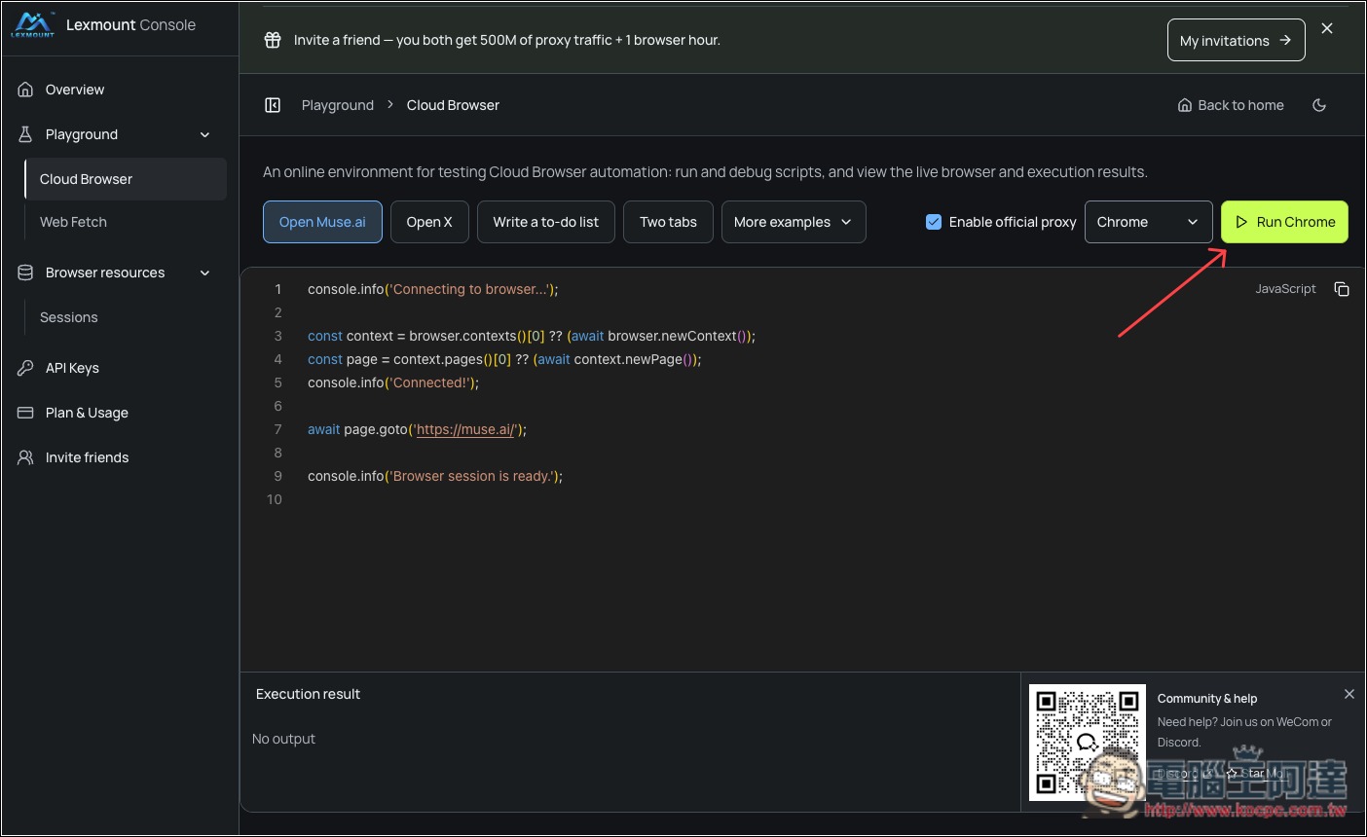Viewport: 1367px width, 837px height.
Task: Click the Lexmount logo icon
Action: [33, 25]
